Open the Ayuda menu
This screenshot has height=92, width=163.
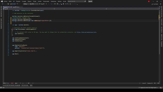pyautogui.click(x=64, y=1)
